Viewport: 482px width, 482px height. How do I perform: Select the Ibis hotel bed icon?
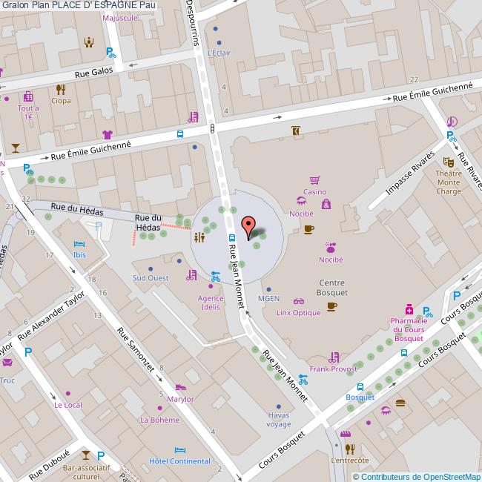point(79,243)
